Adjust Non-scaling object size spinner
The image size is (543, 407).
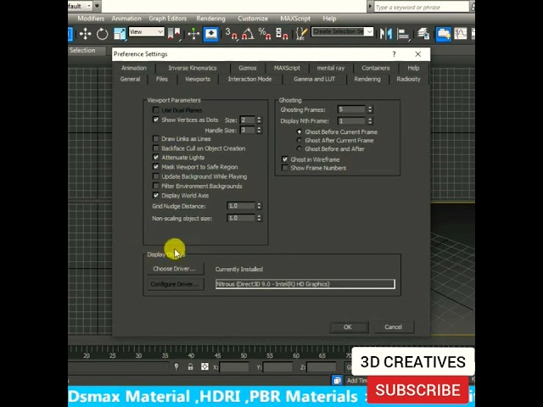click(x=259, y=218)
